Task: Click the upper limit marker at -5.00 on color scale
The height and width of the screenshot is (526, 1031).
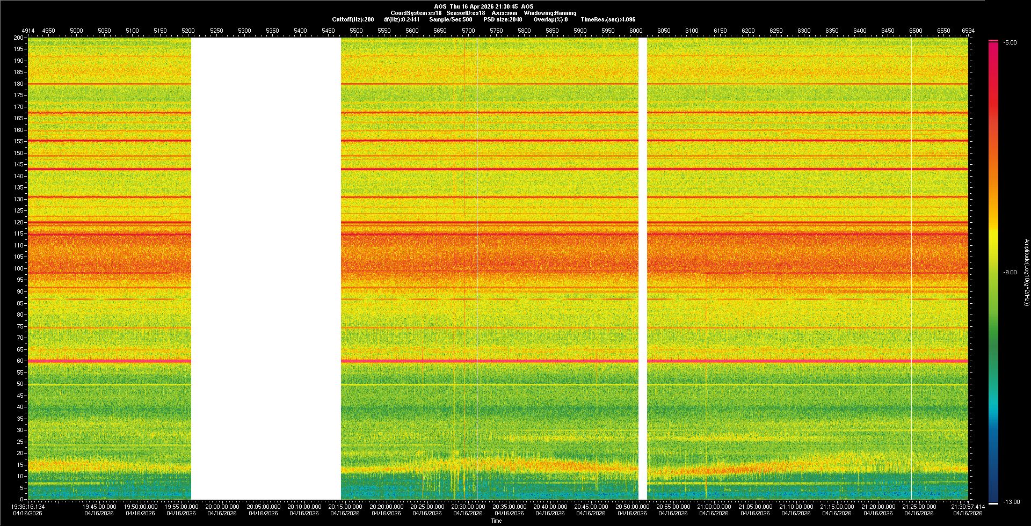Action: [x=993, y=41]
